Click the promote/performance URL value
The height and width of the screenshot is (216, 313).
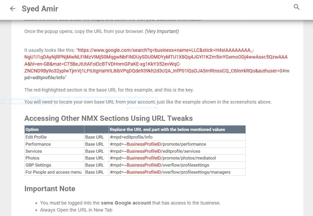pyautogui.click(x=158, y=144)
